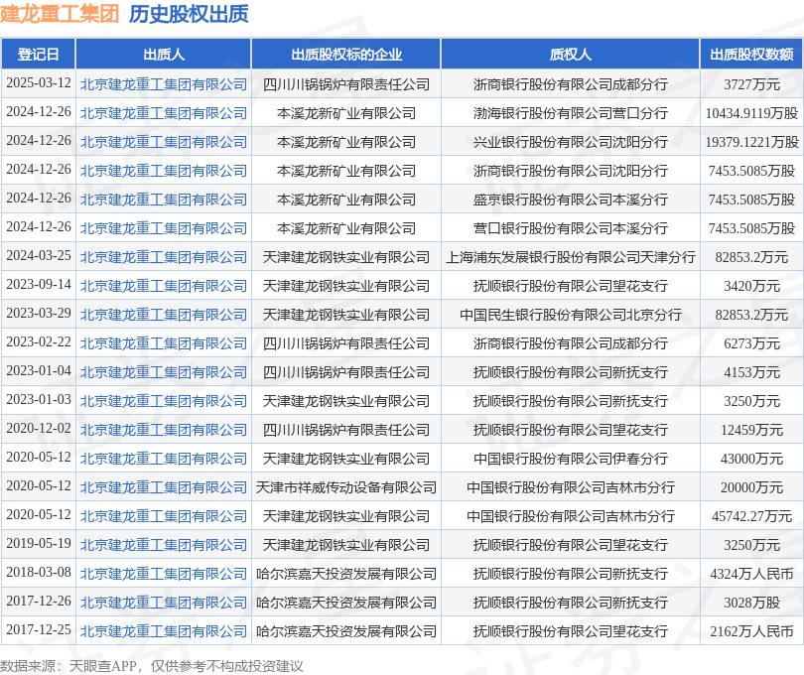Click the amount 2162万人民币
Viewport: 804px width, 675px height.
[x=751, y=631]
